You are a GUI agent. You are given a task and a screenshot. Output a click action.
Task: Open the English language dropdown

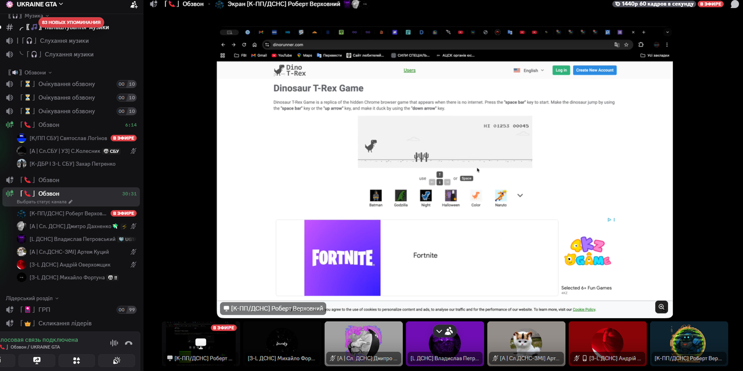tap(529, 70)
